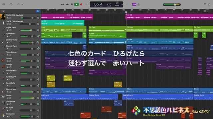The height and width of the screenshot is (119, 213).
Task: Open the LCD display mode dropdown arrow
Action: (122, 4)
